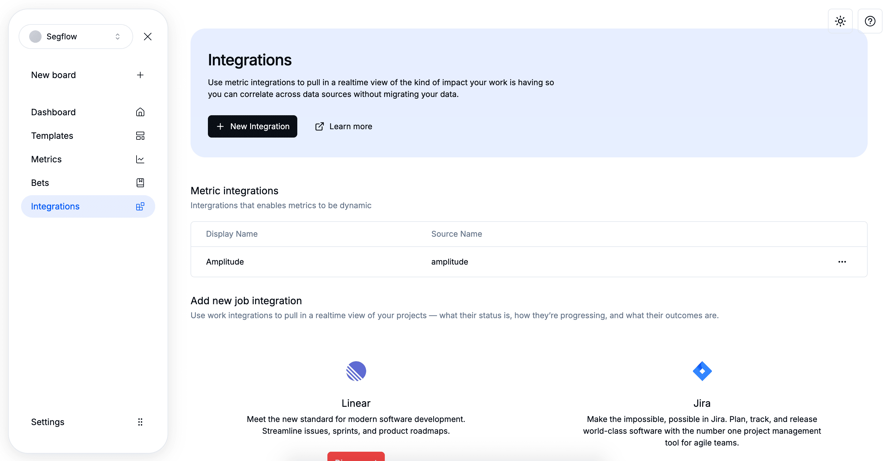This screenshot has width=890, height=461.
Task: Click the Templates layout icon
Action: 140,135
